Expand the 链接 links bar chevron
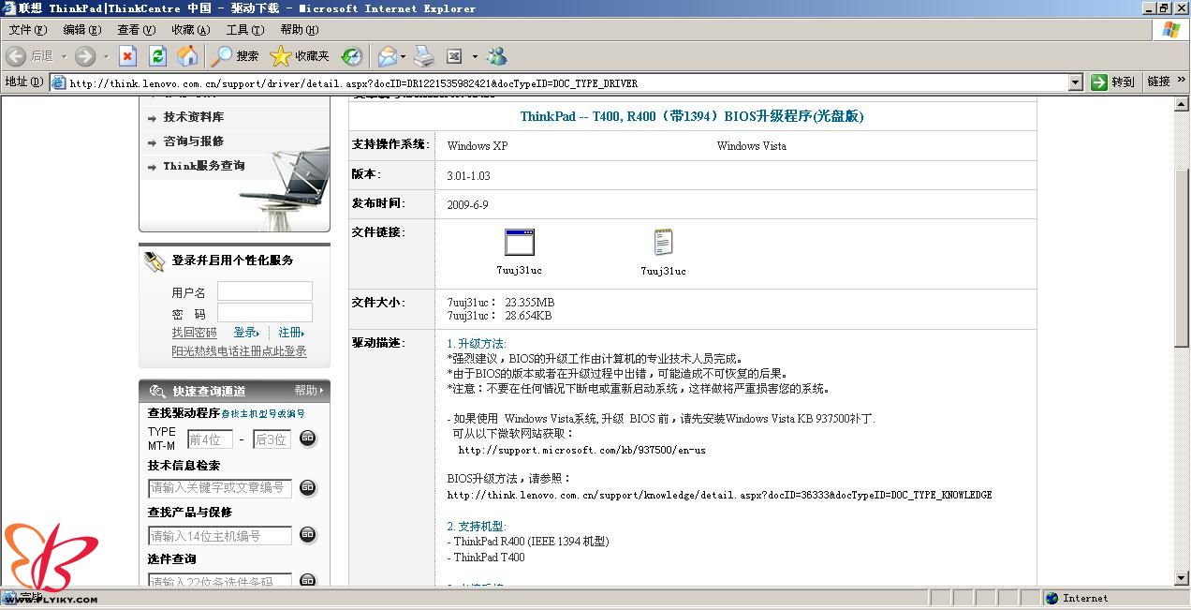Viewport: 1191px width, 610px height. coord(1182,81)
